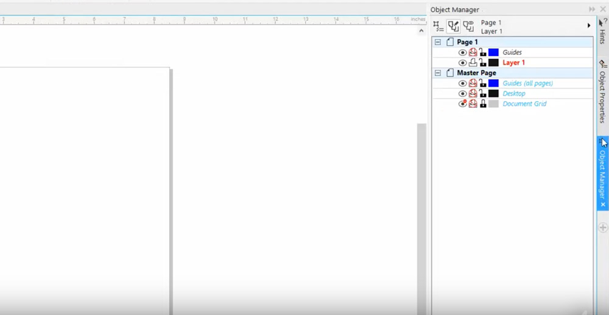
Task: Open Layer Manager View icon
Action: click(468, 26)
